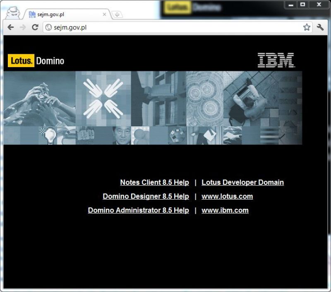This screenshot has width=331, height=292.
Task: Click the Lotus Domino banner collage image
Action: point(153,108)
